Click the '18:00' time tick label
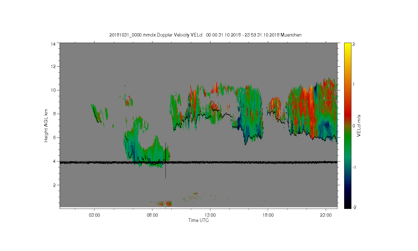This screenshot has height=251, width=418. point(268,215)
